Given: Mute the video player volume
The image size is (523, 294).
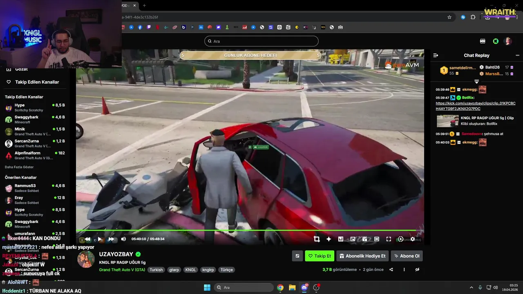Looking at the screenshot, I should (x=123, y=239).
